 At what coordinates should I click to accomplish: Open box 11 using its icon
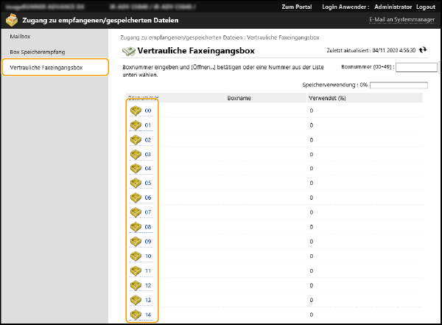coord(136,270)
